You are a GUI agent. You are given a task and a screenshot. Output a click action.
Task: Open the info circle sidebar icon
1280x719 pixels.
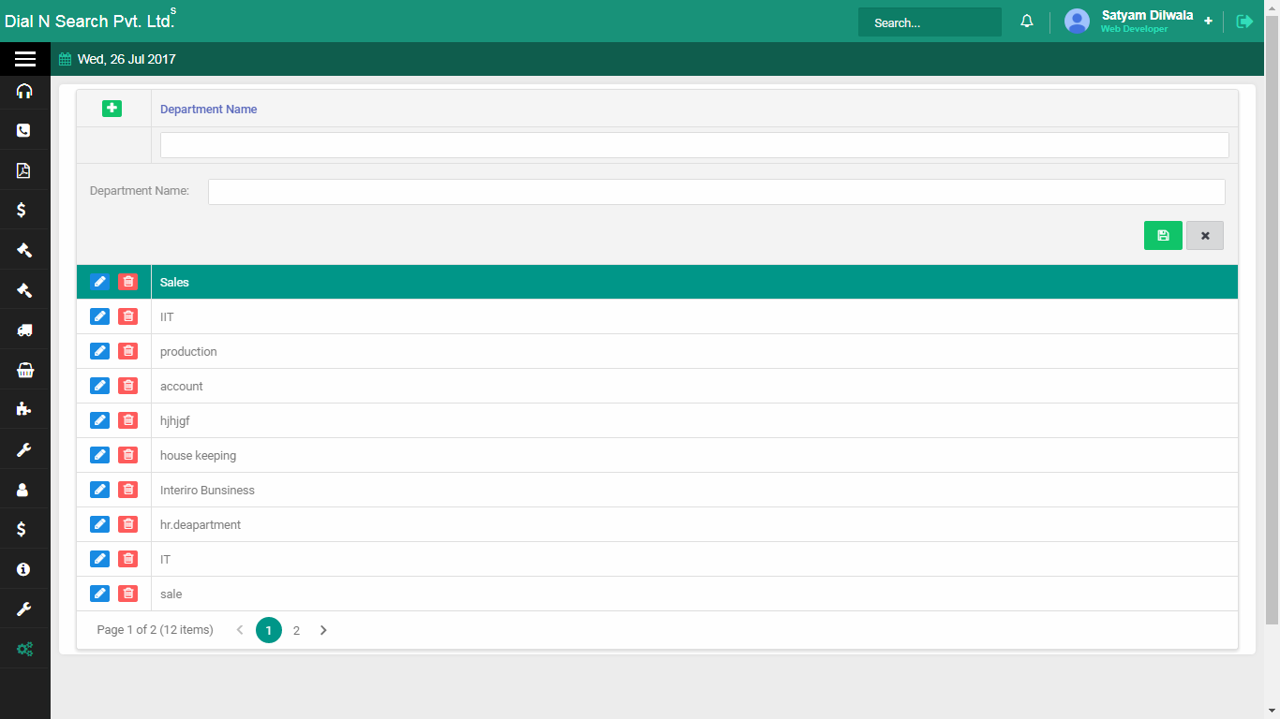(24, 569)
